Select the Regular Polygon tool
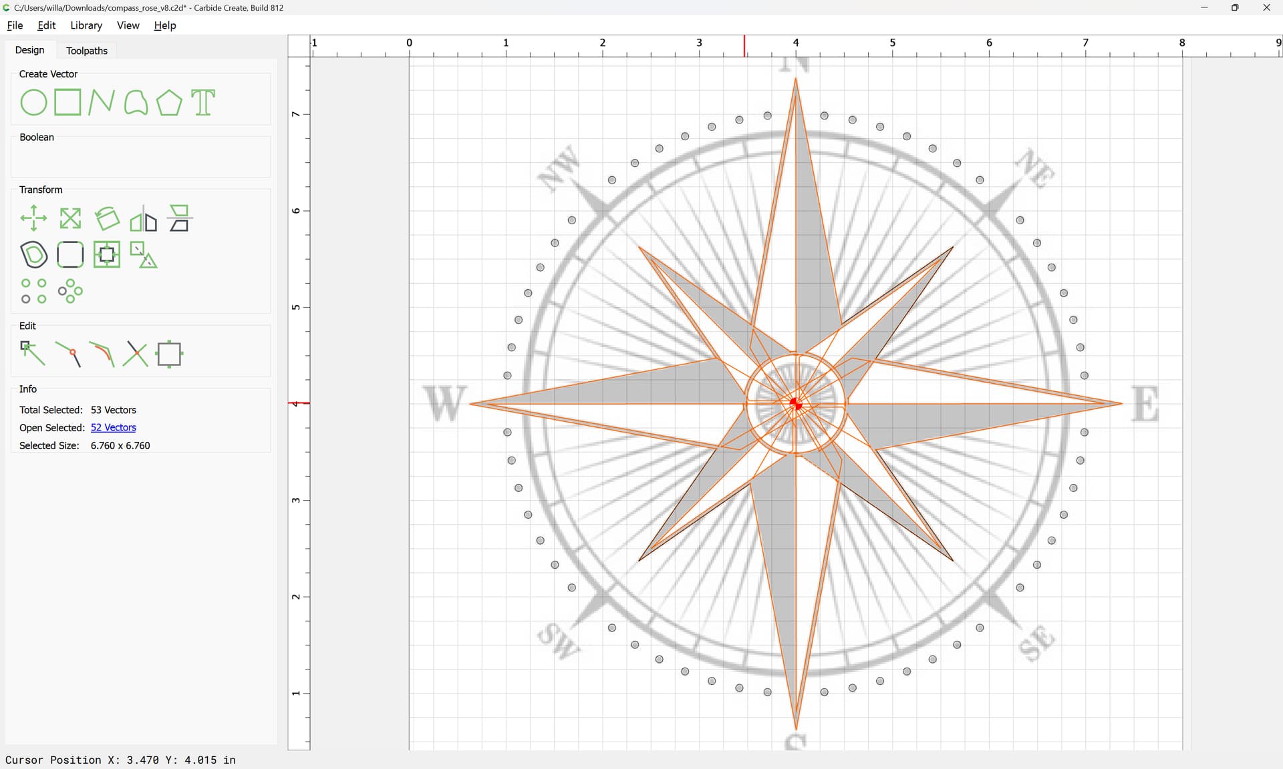This screenshot has width=1283, height=769. click(x=169, y=103)
